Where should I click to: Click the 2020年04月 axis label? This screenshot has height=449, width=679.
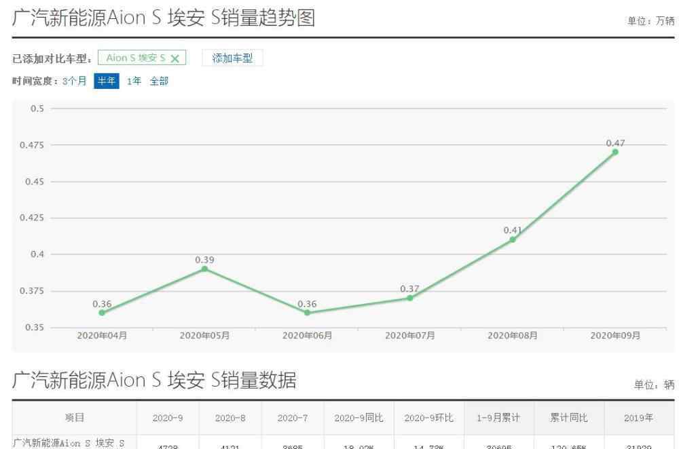tap(102, 335)
